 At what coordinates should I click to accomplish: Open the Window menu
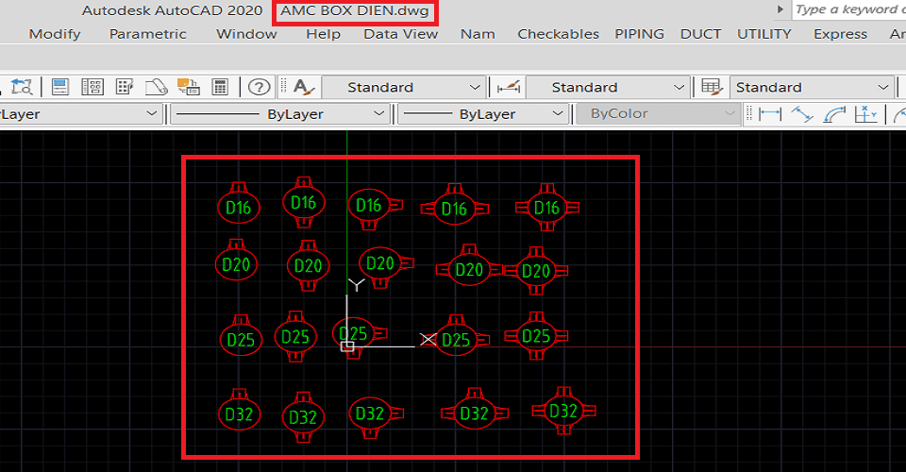[246, 34]
